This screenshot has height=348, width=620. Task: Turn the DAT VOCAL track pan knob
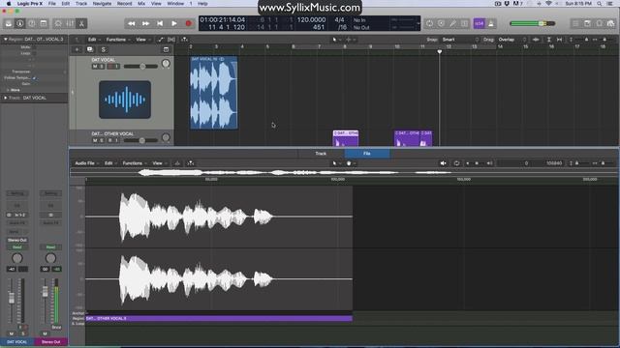click(x=166, y=64)
